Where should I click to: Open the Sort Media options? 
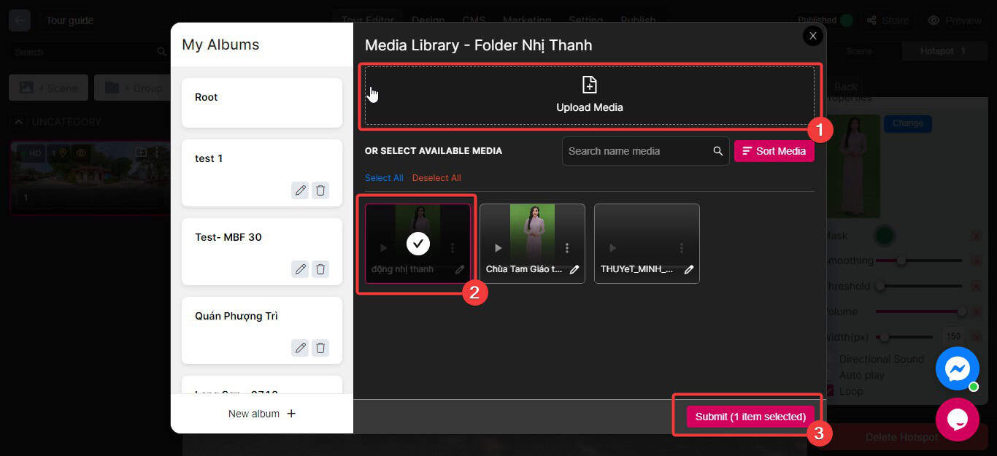tap(774, 151)
